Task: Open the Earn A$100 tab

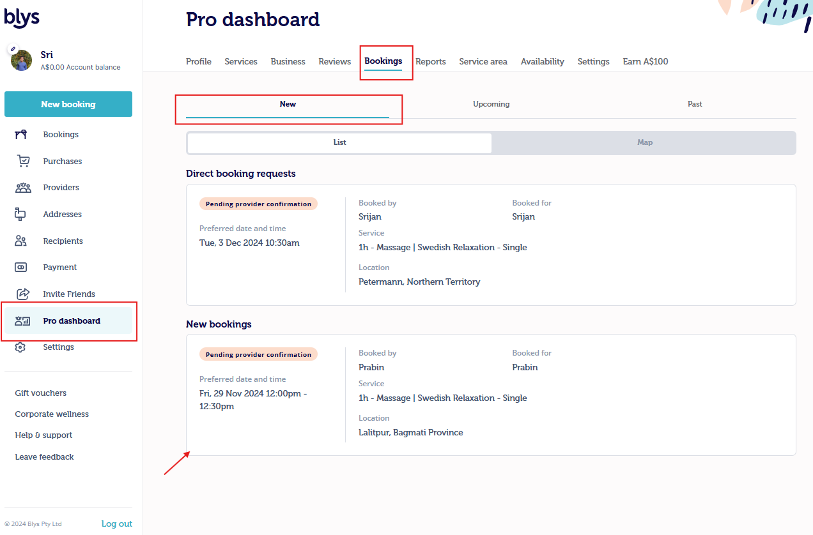Action: [646, 62]
